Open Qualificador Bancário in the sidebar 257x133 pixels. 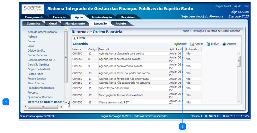(x=40, y=97)
